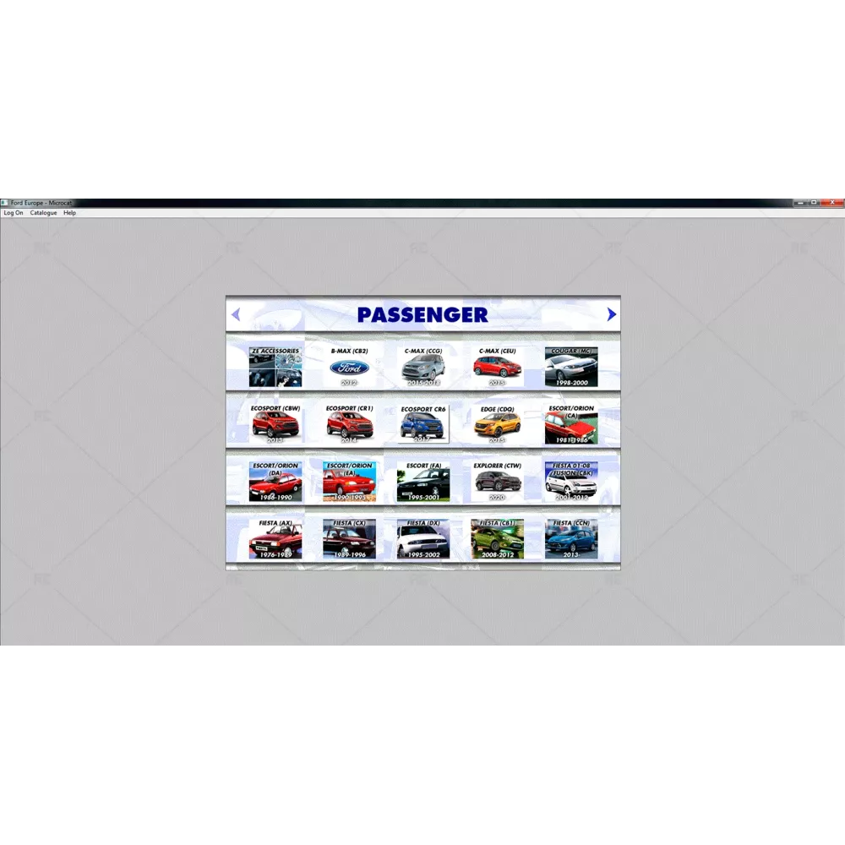Select the Explorer (CTW) 2020 vehicle
This screenshot has height=845, width=845.
(498, 482)
